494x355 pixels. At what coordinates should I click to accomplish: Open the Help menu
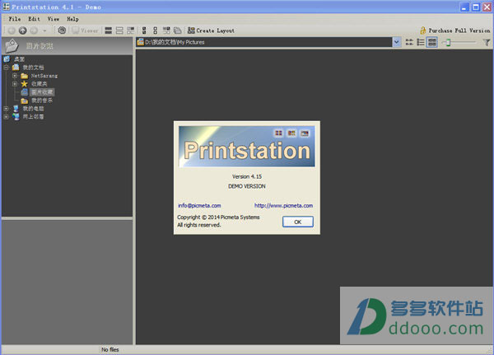[x=72, y=19]
